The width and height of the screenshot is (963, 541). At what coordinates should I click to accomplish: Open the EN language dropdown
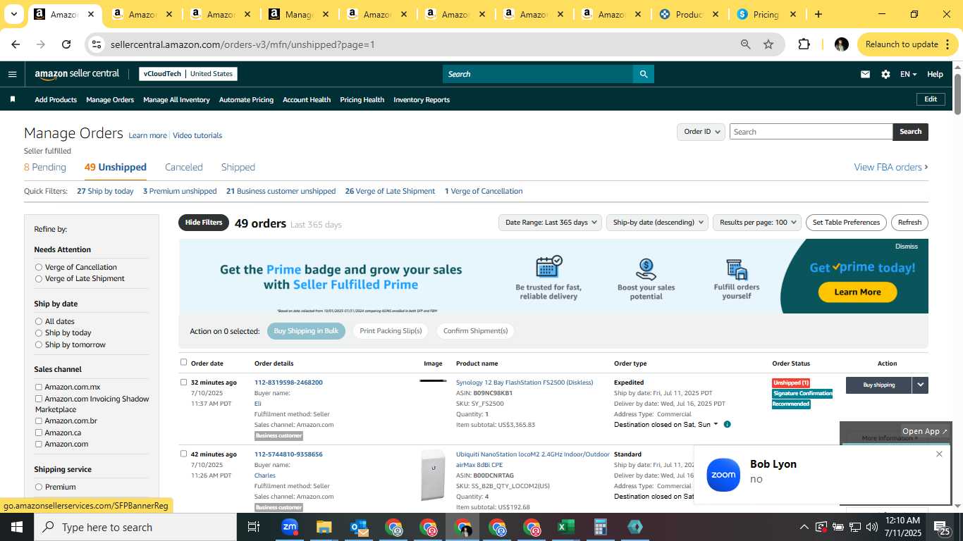coord(908,74)
